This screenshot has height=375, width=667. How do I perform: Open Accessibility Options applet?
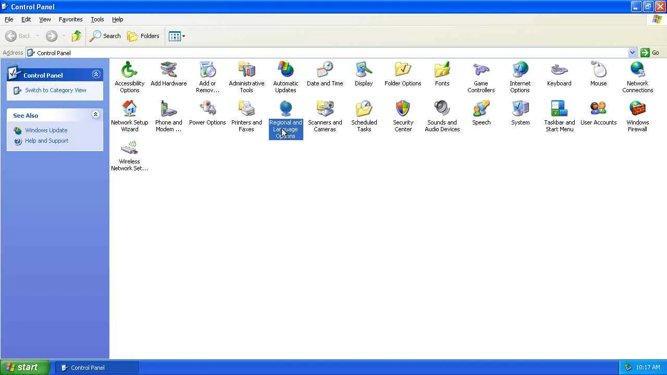coord(129,77)
